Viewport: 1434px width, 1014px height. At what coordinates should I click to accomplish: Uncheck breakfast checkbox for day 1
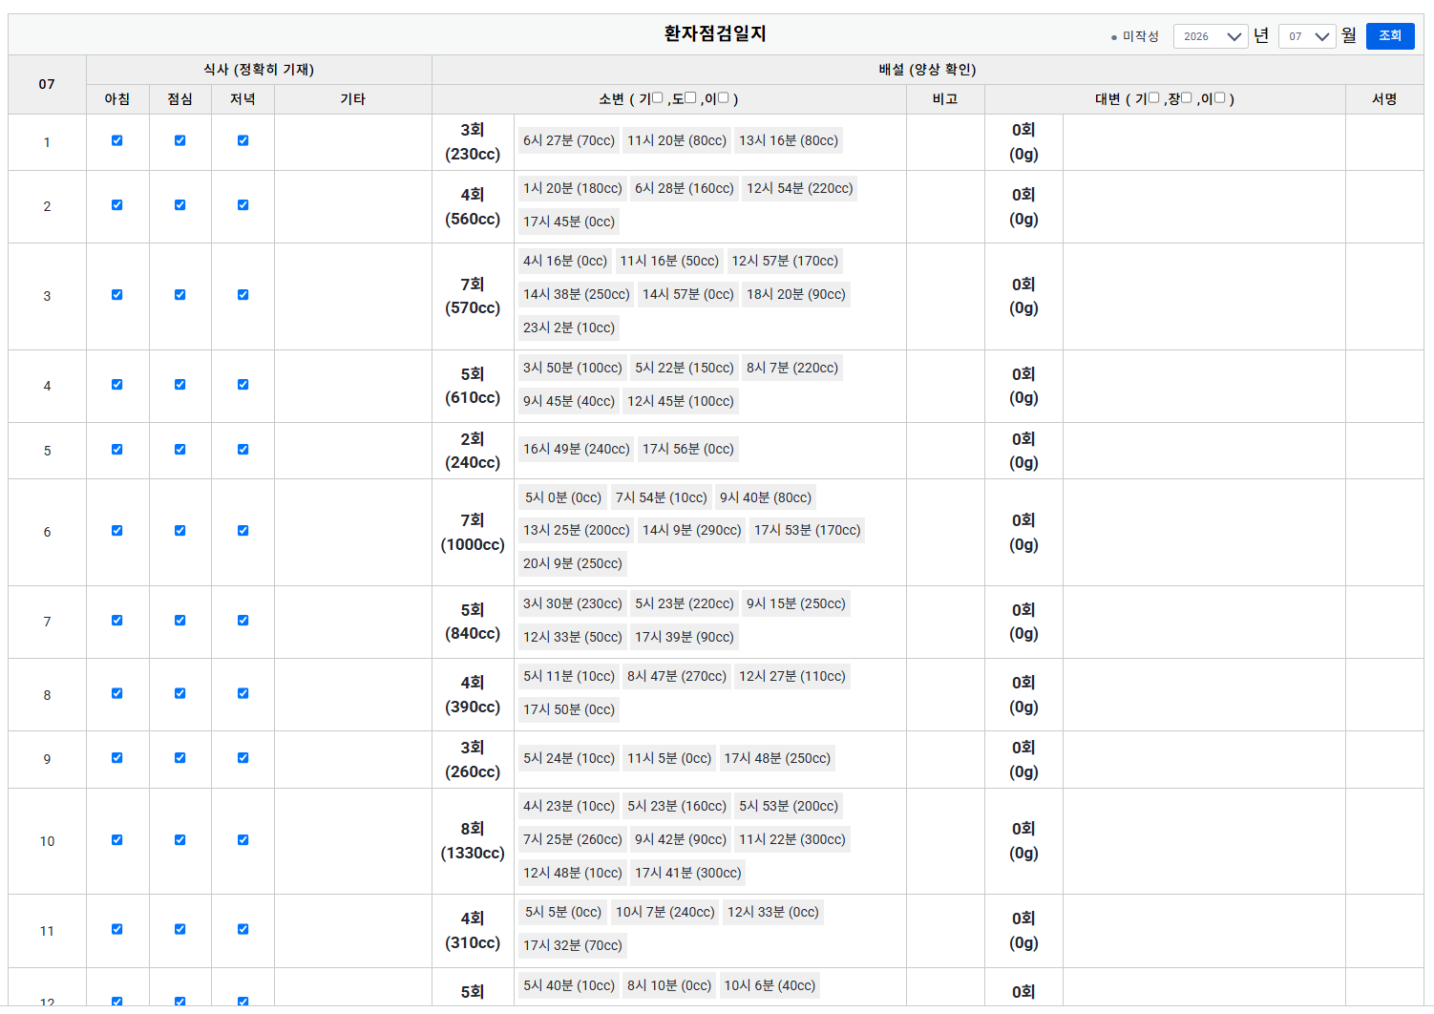point(116,140)
